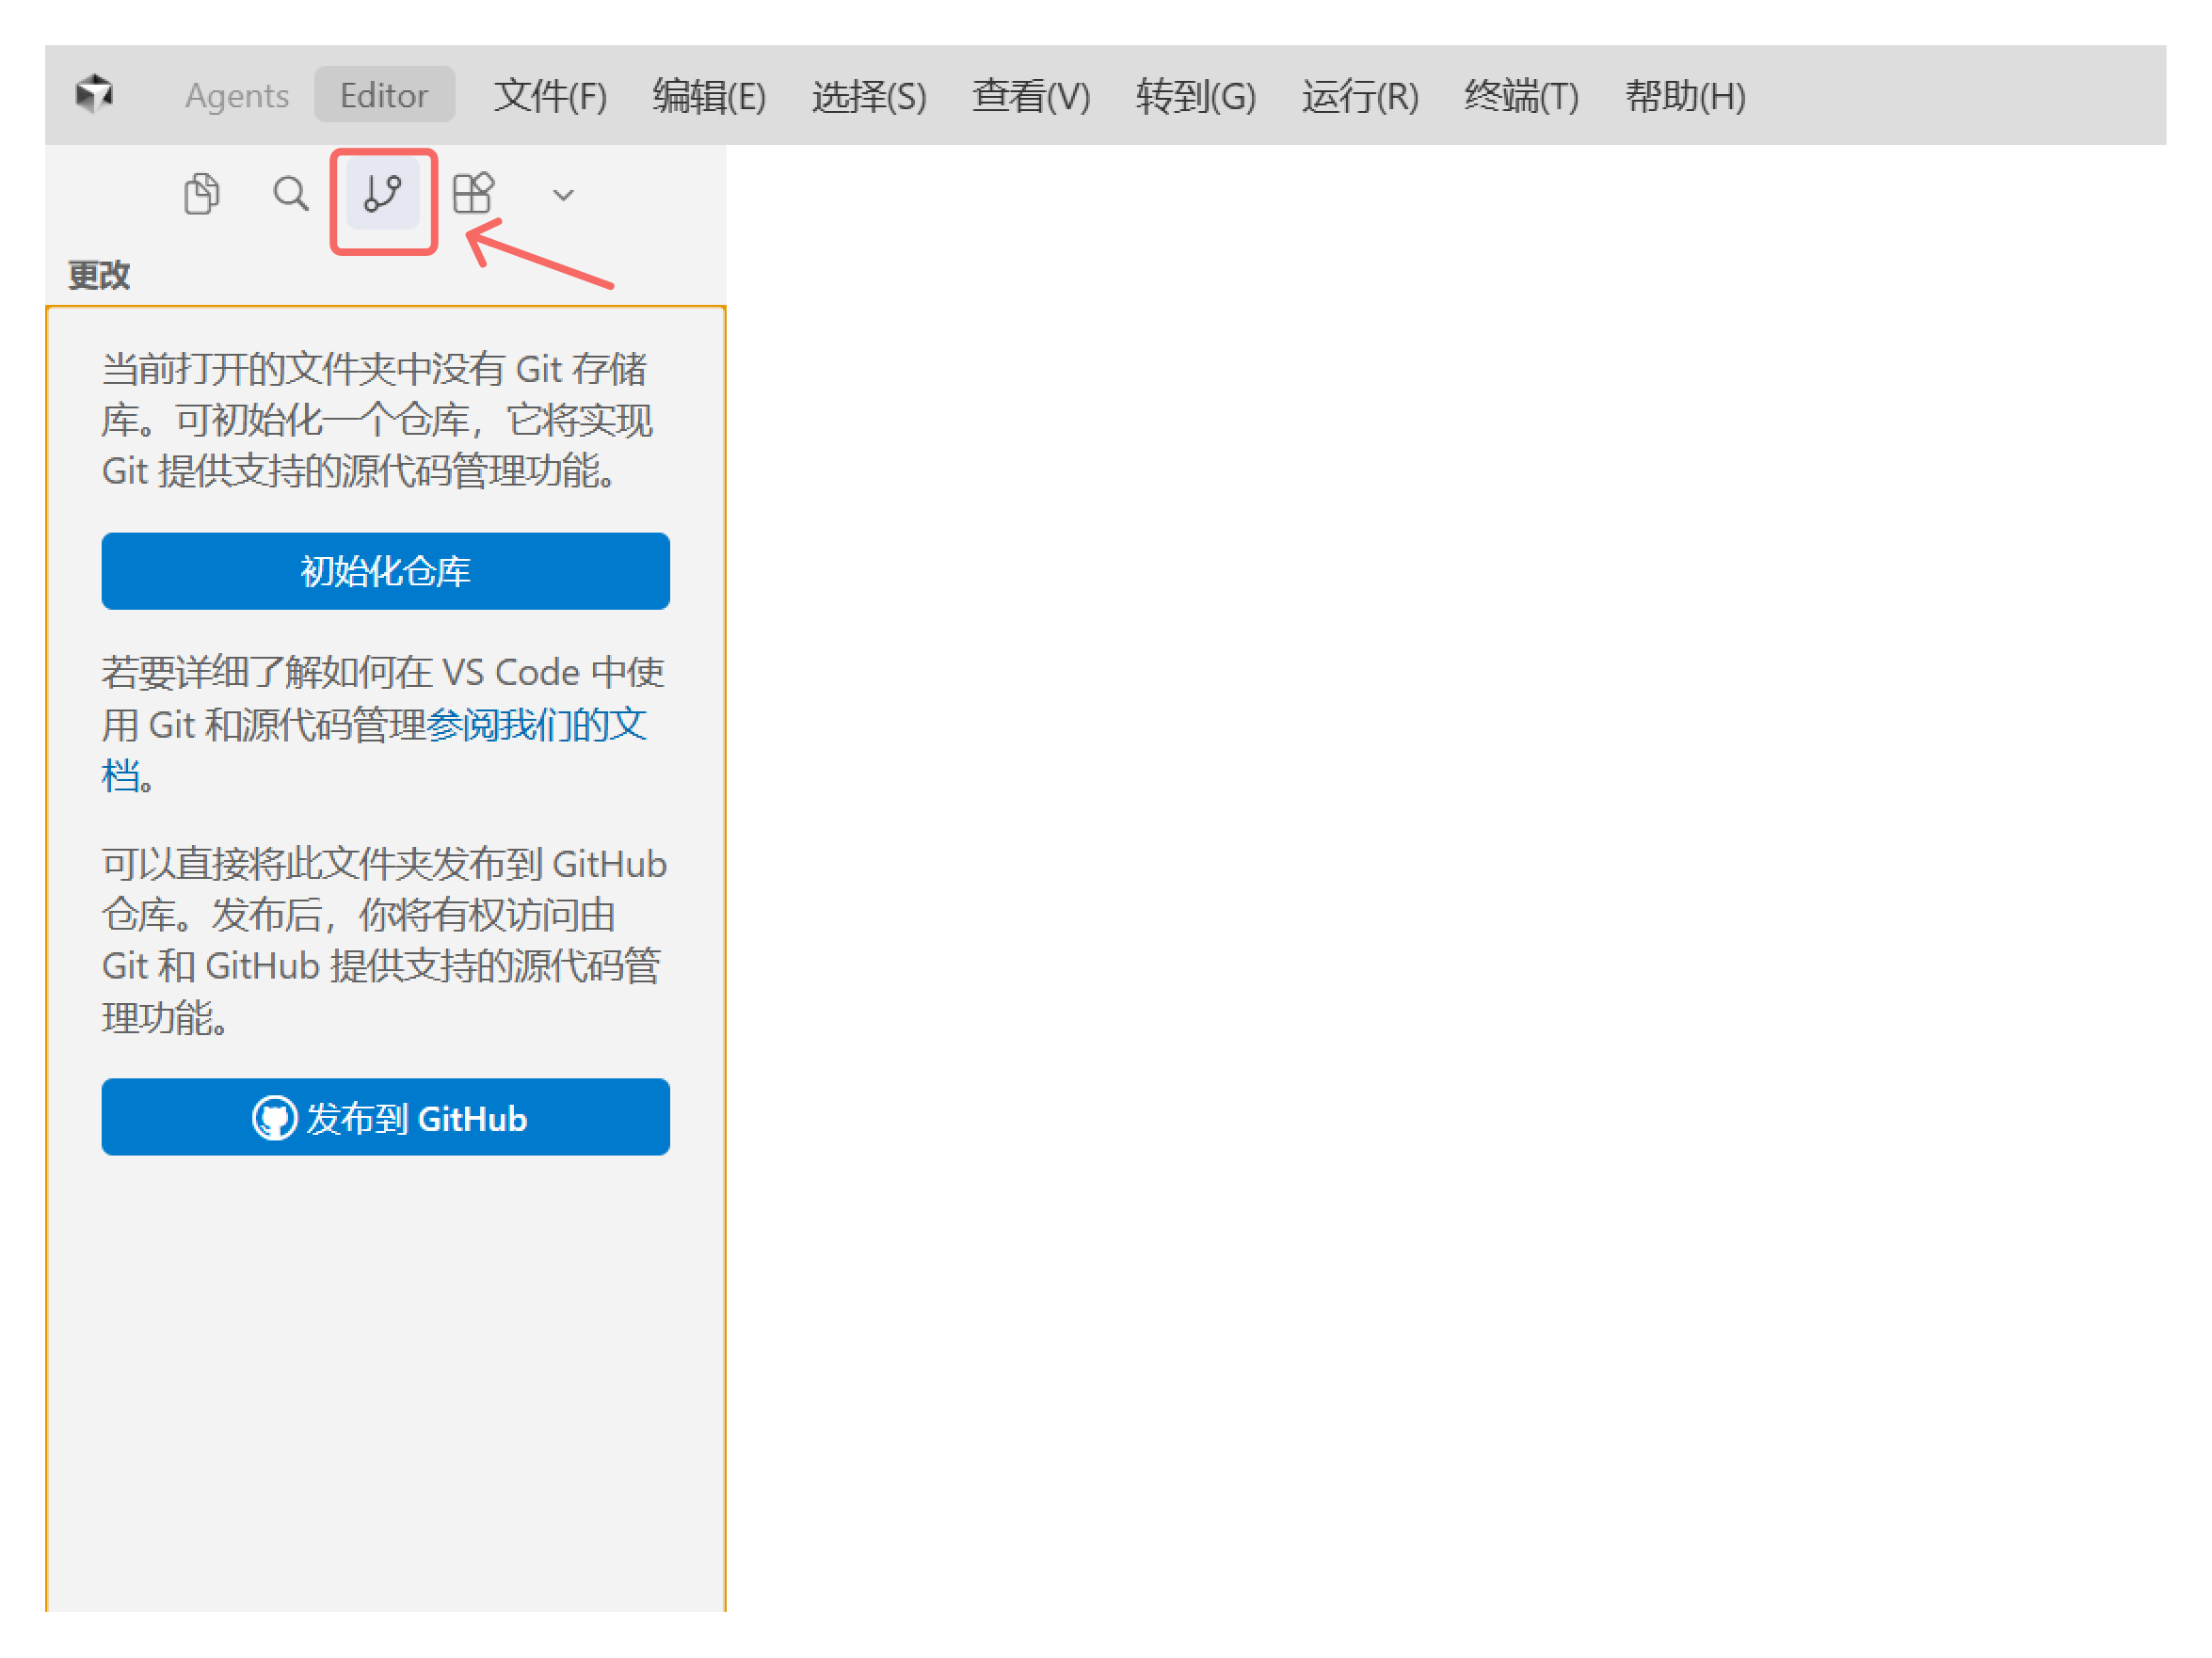The height and width of the screenshot is (1658, 2212).
Task: Open the 查看(V) menu
Action: [1030, 96]
